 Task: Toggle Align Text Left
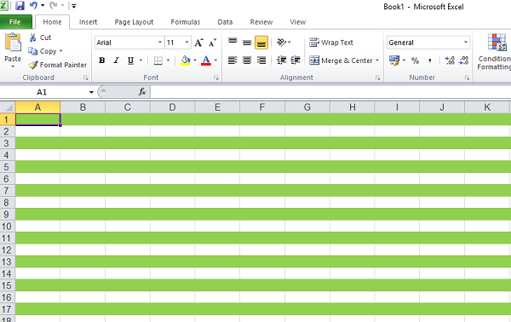coord(233,60)
